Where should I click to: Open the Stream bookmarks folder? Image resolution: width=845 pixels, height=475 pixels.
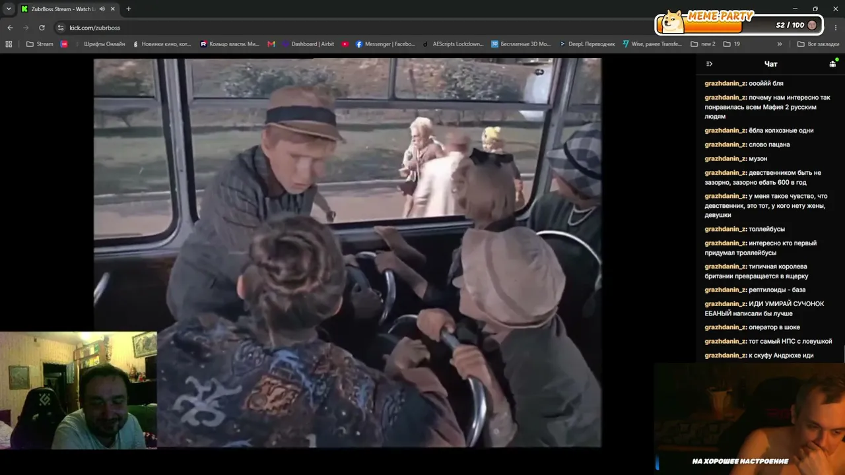40,44
